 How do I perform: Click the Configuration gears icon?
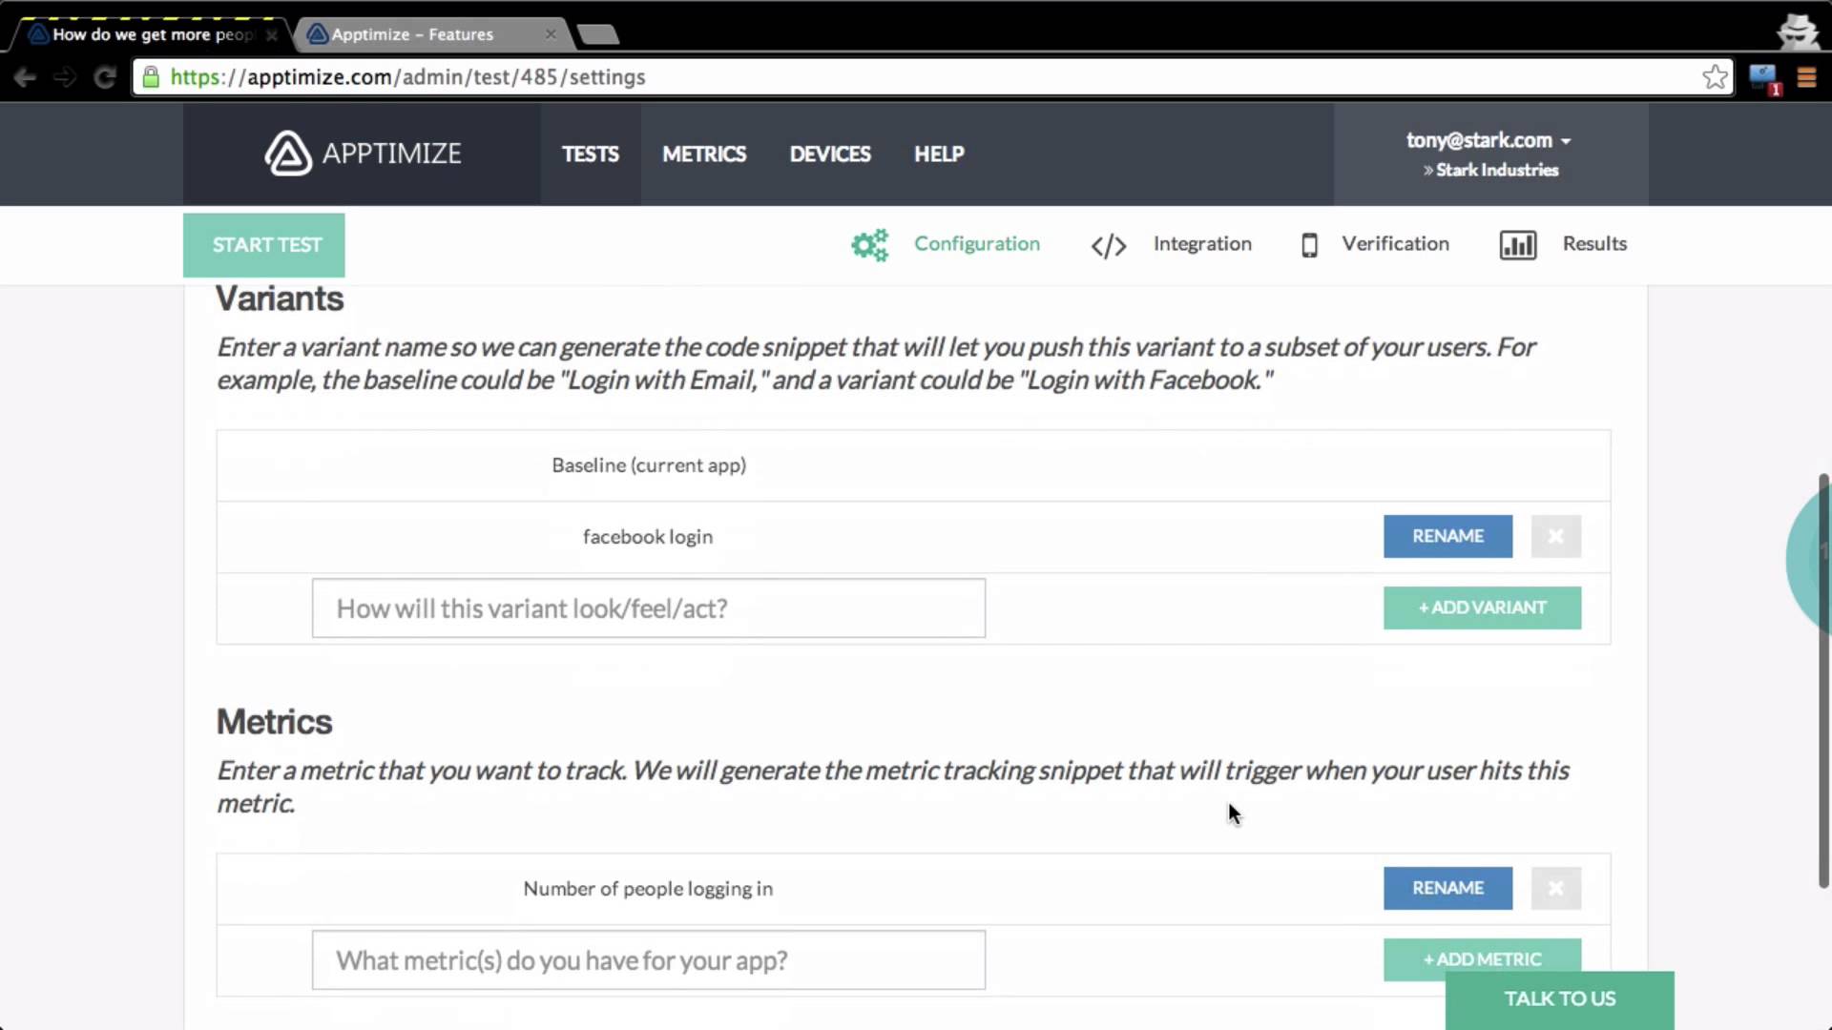coord(869,245)
